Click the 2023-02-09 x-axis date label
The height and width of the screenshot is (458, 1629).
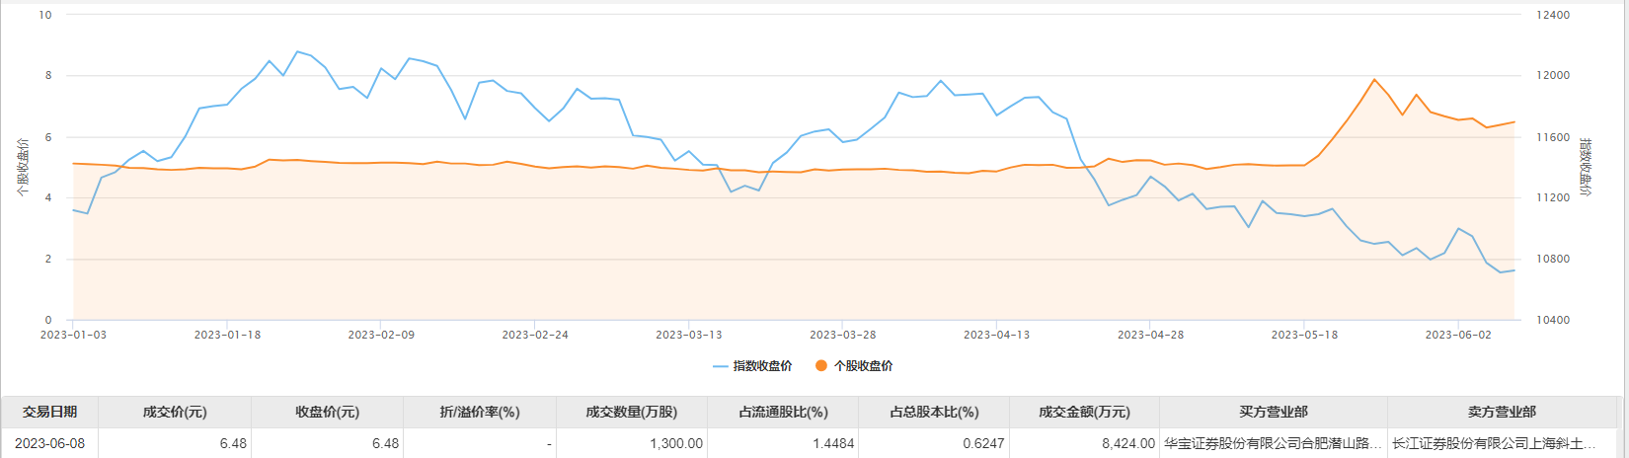pyautogui.click(x=381, y=335)
